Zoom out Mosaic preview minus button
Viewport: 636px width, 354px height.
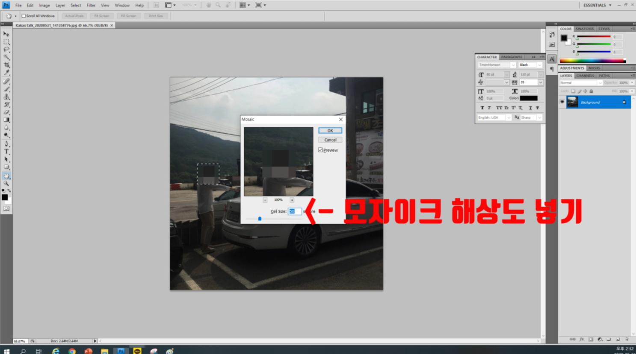pyautogui.click(x=265, y=200)
